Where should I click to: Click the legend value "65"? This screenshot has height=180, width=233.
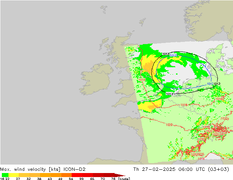92,179
